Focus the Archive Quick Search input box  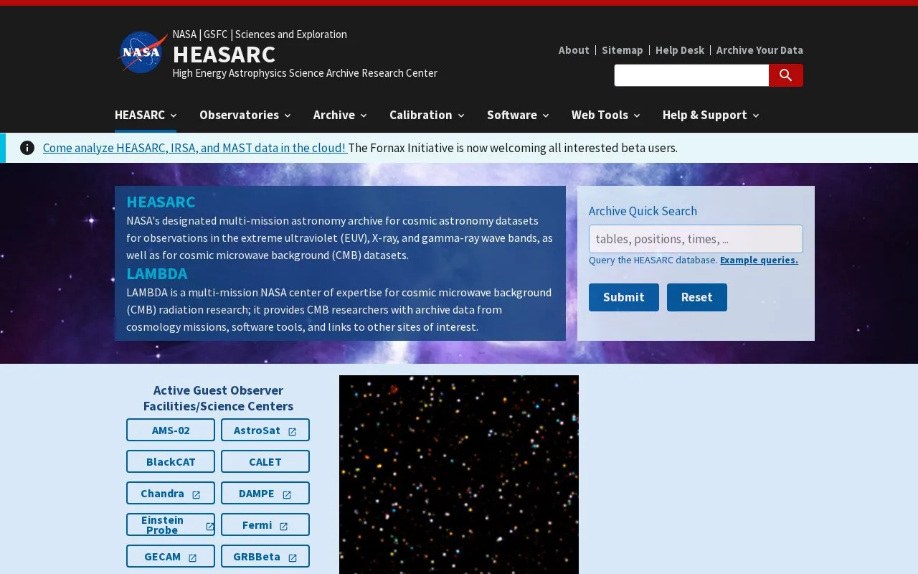click(696, 239)
